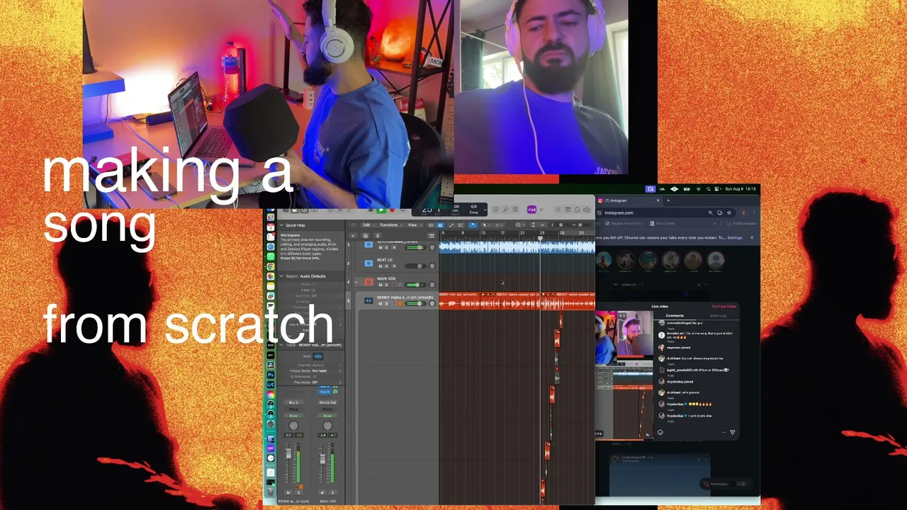This screenshot has width=907, height=510.
Task: Collapse the MAIN VOX track stack
Action: [x=356, y=282]
